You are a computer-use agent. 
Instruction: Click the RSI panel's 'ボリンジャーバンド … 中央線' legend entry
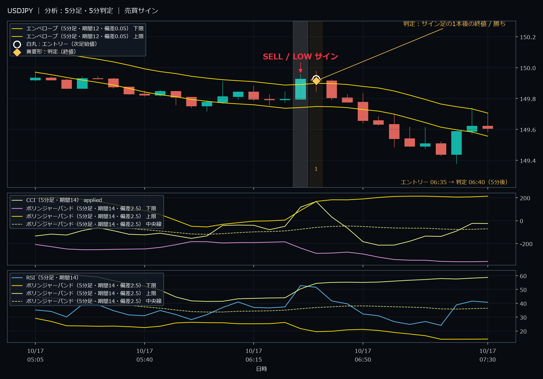click(x=87, y=301)
